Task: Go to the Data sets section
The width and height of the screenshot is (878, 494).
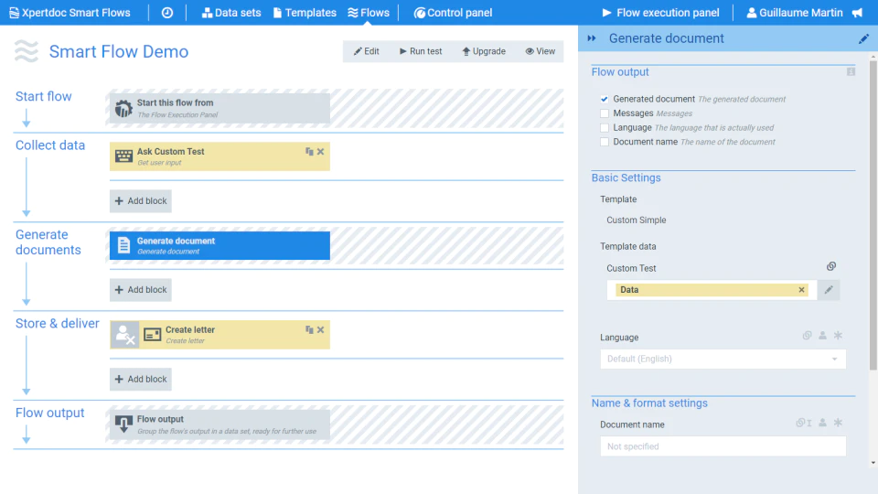Action: coord(231,12)
